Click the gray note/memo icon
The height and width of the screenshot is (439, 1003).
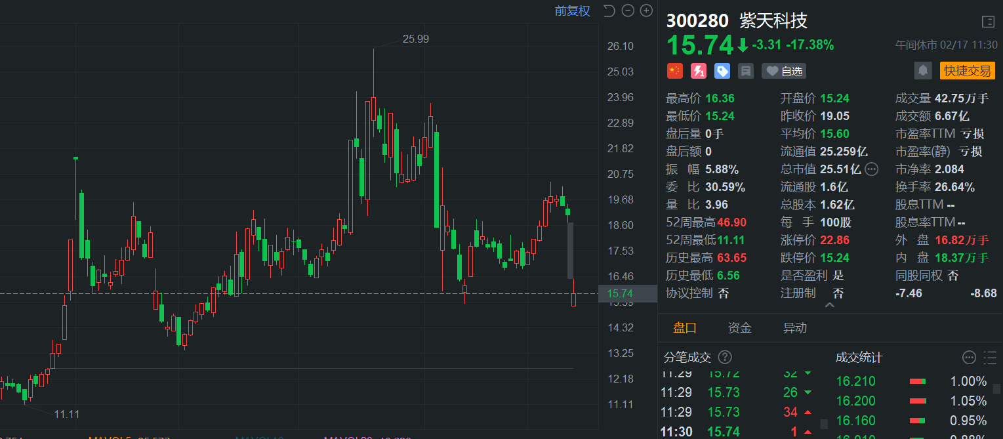point(745,70)
